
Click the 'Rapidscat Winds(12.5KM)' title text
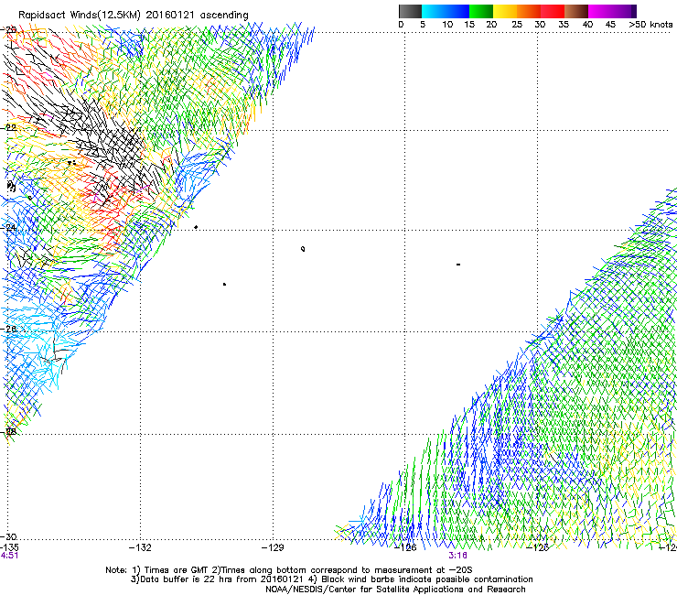click(x=80, y=16)
